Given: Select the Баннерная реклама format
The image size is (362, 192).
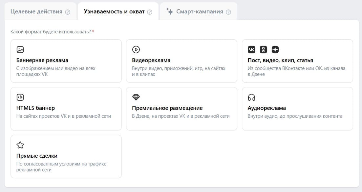Looking at the screenshot, I should (x=66, y=61).
